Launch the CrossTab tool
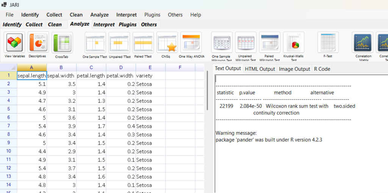 click(x=62, y=43)
